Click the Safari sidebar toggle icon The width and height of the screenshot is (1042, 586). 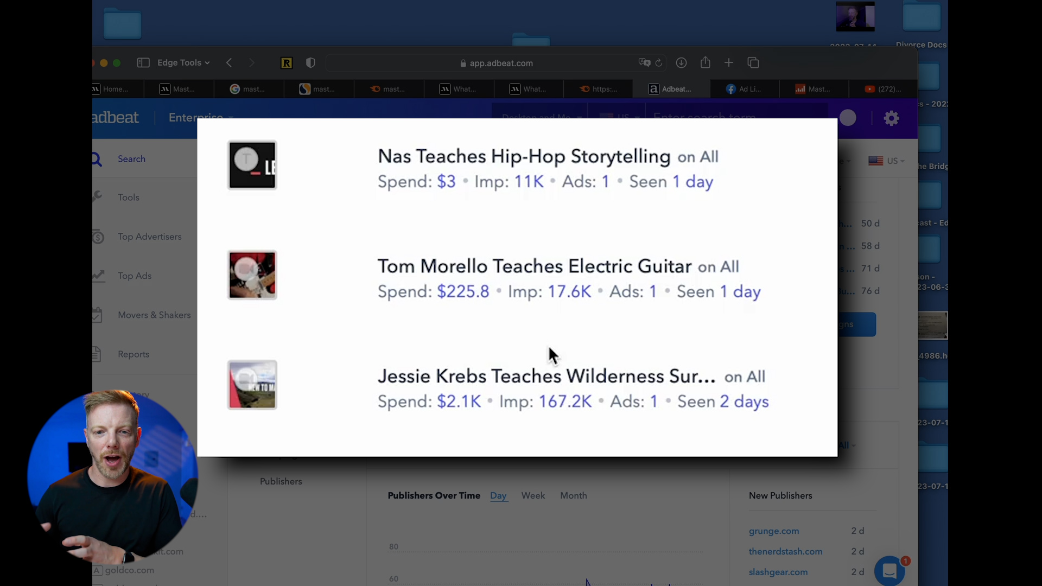point(143,63)
